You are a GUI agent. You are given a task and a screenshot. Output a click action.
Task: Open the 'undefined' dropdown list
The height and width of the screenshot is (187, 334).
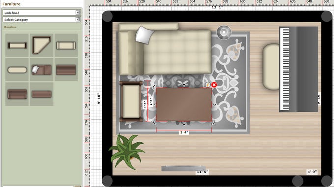click(42, 13)
